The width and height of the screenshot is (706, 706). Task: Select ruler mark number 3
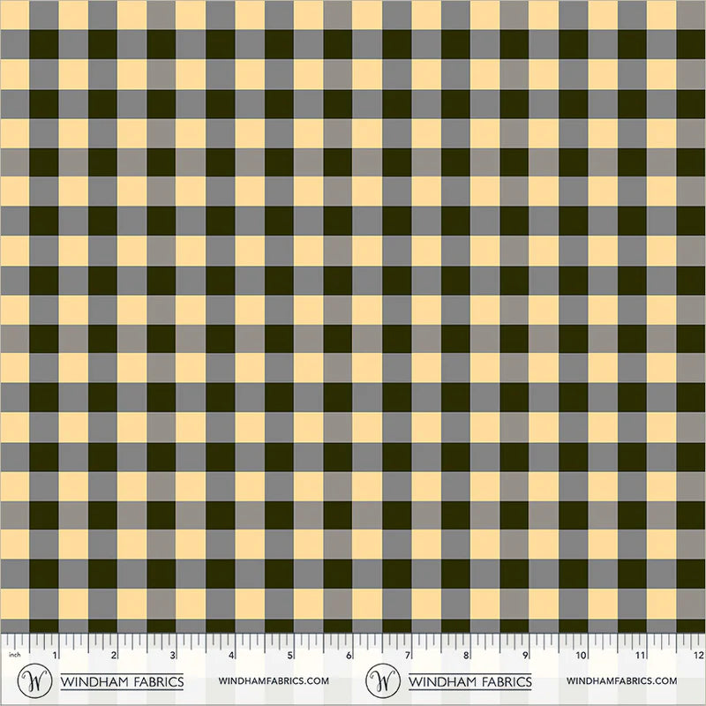172,655
